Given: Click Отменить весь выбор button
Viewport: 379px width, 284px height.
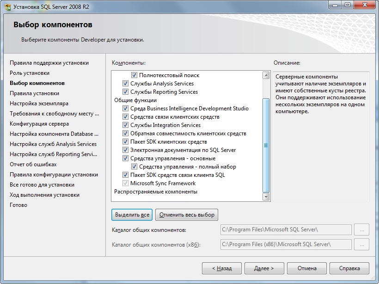Looking at the screenshot, I should click(x=187, y=215).
